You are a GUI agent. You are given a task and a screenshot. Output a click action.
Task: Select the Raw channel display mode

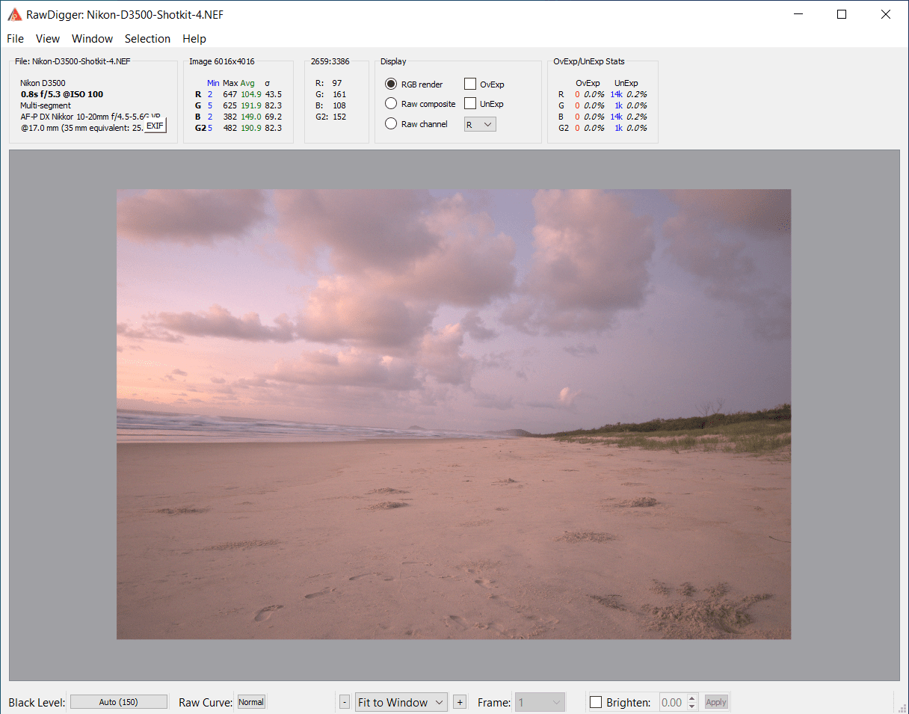[x=416, y=124]
